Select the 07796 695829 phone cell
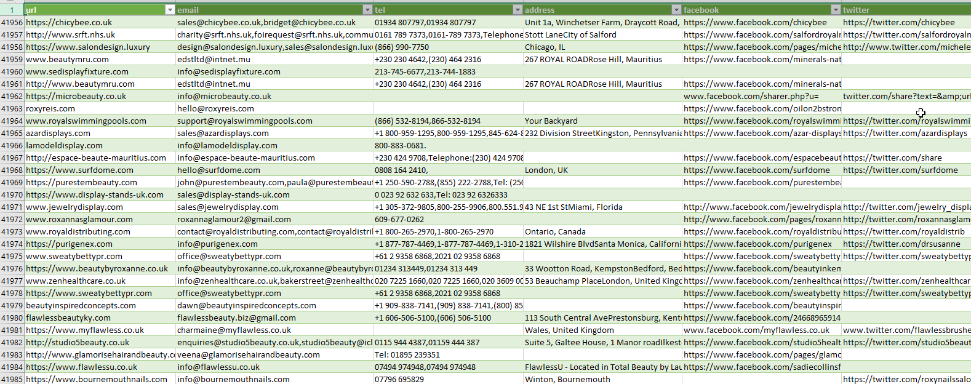The image size is (971, 384). coord(448,379)
